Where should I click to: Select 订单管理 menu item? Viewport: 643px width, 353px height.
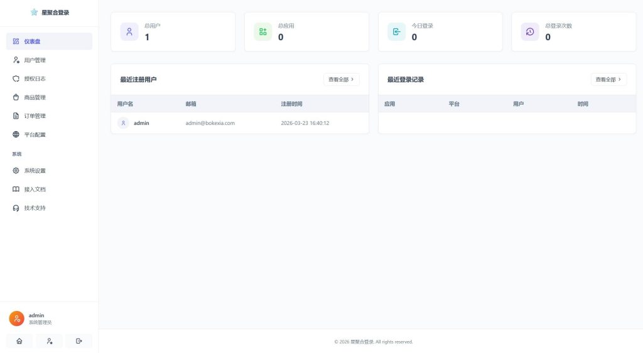point(49,116)
